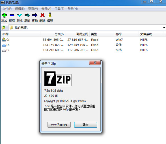Click total size 133 216 600 ...

click(x=53, y=50)
